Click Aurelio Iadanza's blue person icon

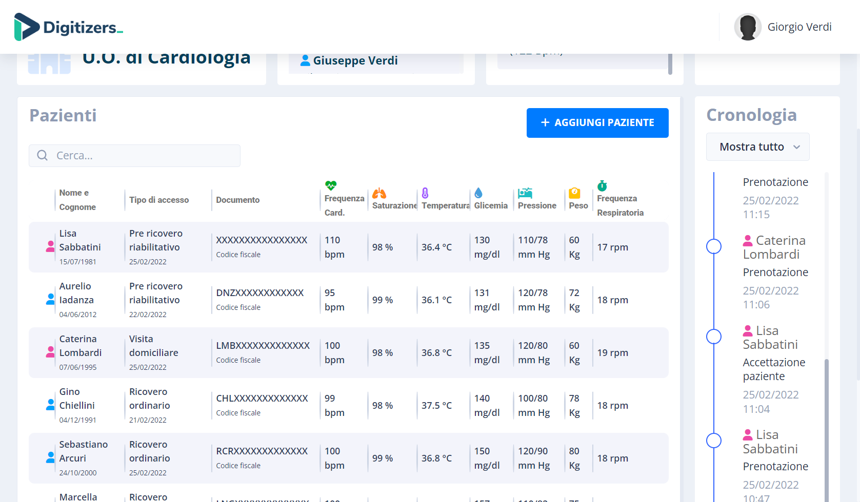tap(50, 300)
